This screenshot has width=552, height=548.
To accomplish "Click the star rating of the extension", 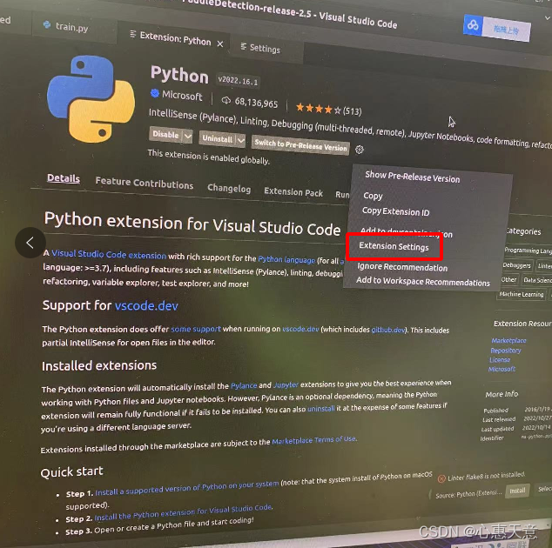I will 319,109.
